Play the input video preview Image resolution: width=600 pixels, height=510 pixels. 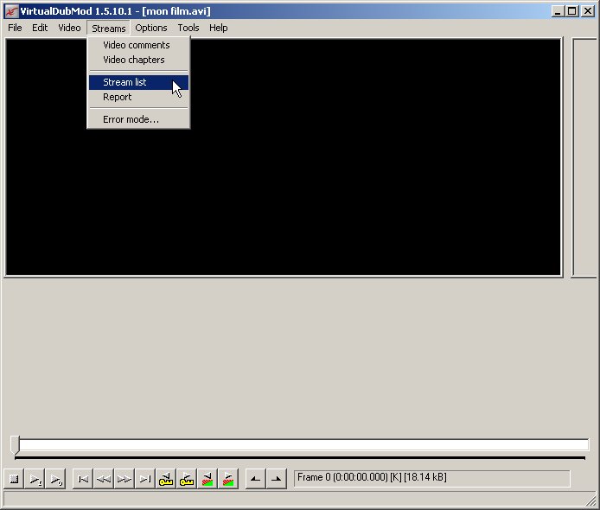(x=35, y=479)
